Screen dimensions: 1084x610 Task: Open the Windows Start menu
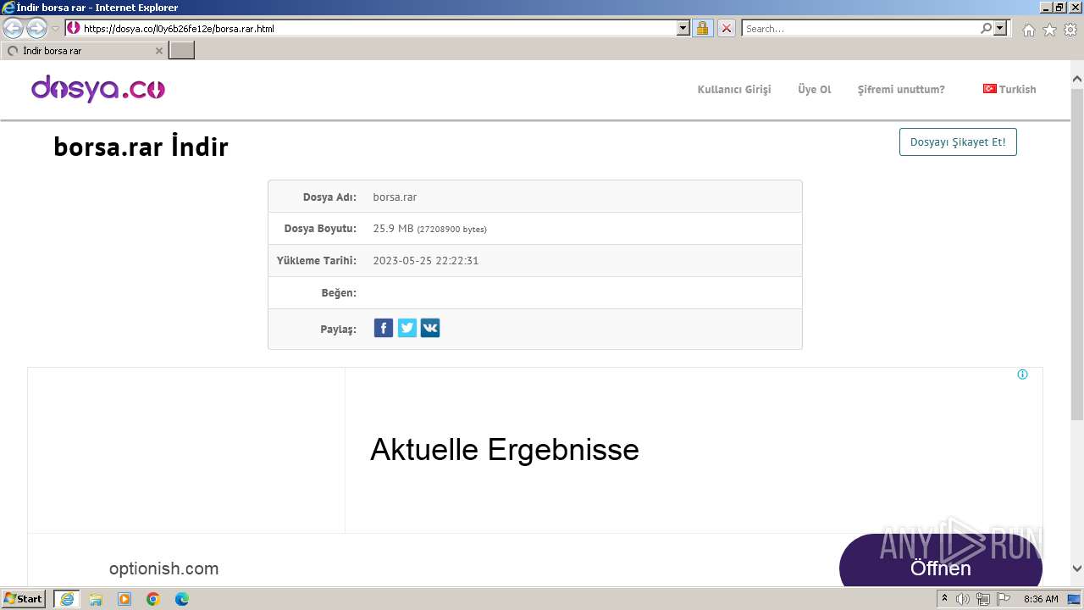24,599
